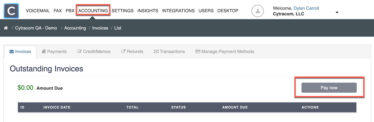The height and width of the screenshot is (122, 374).
Task: Go to the PBX menu
Action: [70, 11]
